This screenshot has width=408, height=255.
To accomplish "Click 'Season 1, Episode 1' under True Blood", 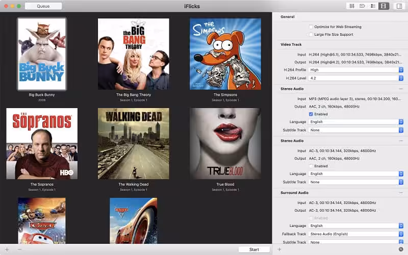I will click(x=225, y=190).
